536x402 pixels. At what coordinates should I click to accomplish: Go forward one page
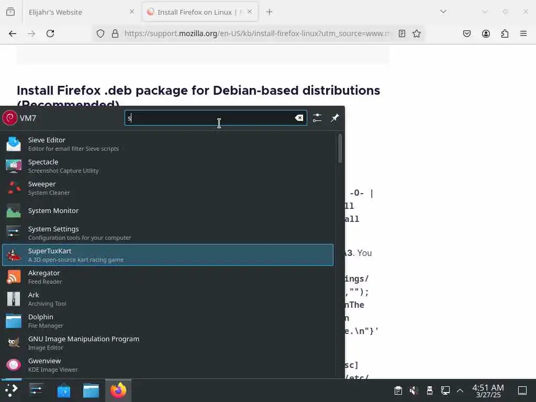point(31,33)
